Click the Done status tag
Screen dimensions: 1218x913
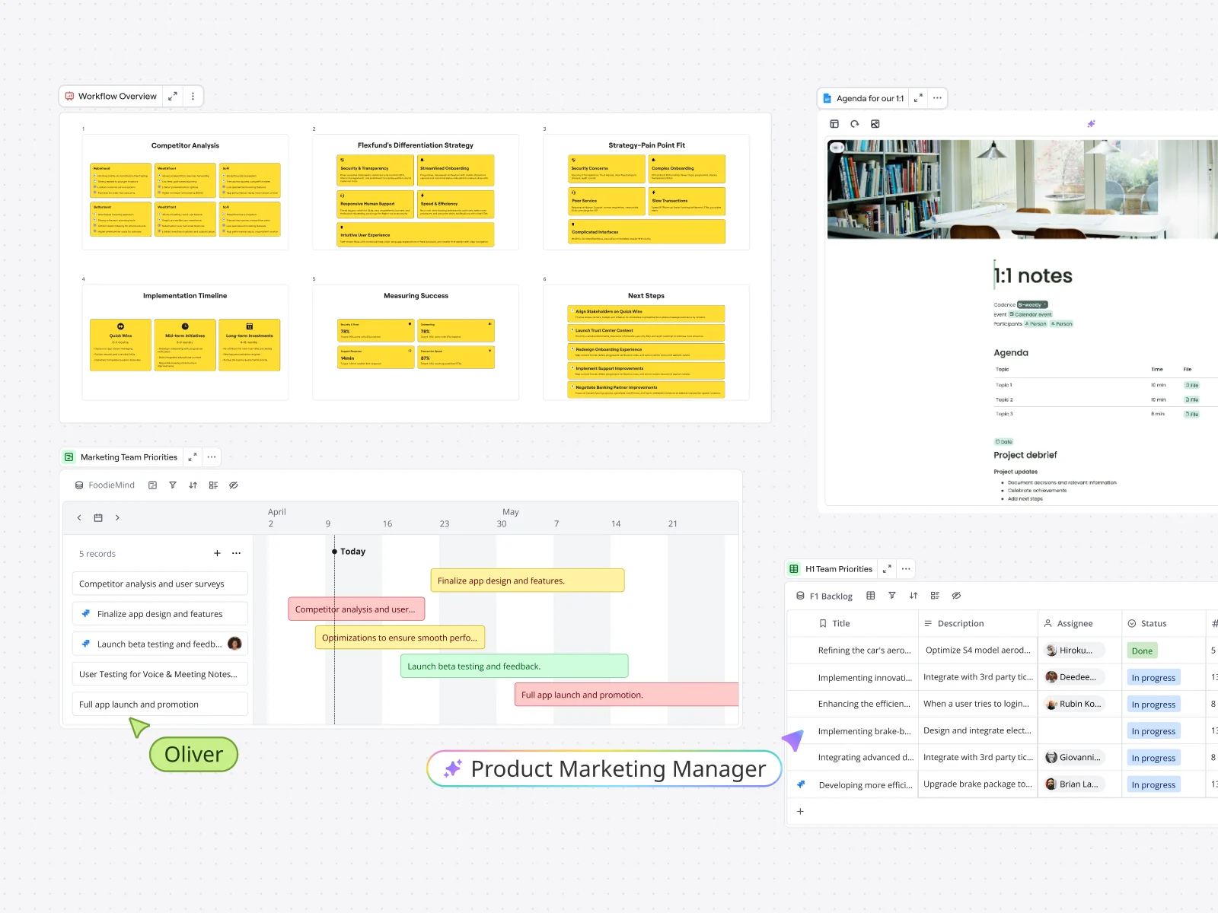tap(1142, 651)
